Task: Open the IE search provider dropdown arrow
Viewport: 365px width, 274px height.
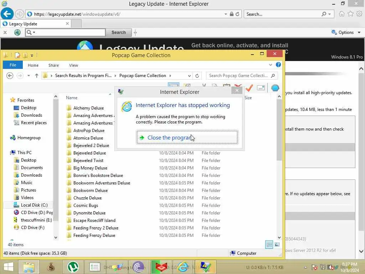Action: point(329,14)
